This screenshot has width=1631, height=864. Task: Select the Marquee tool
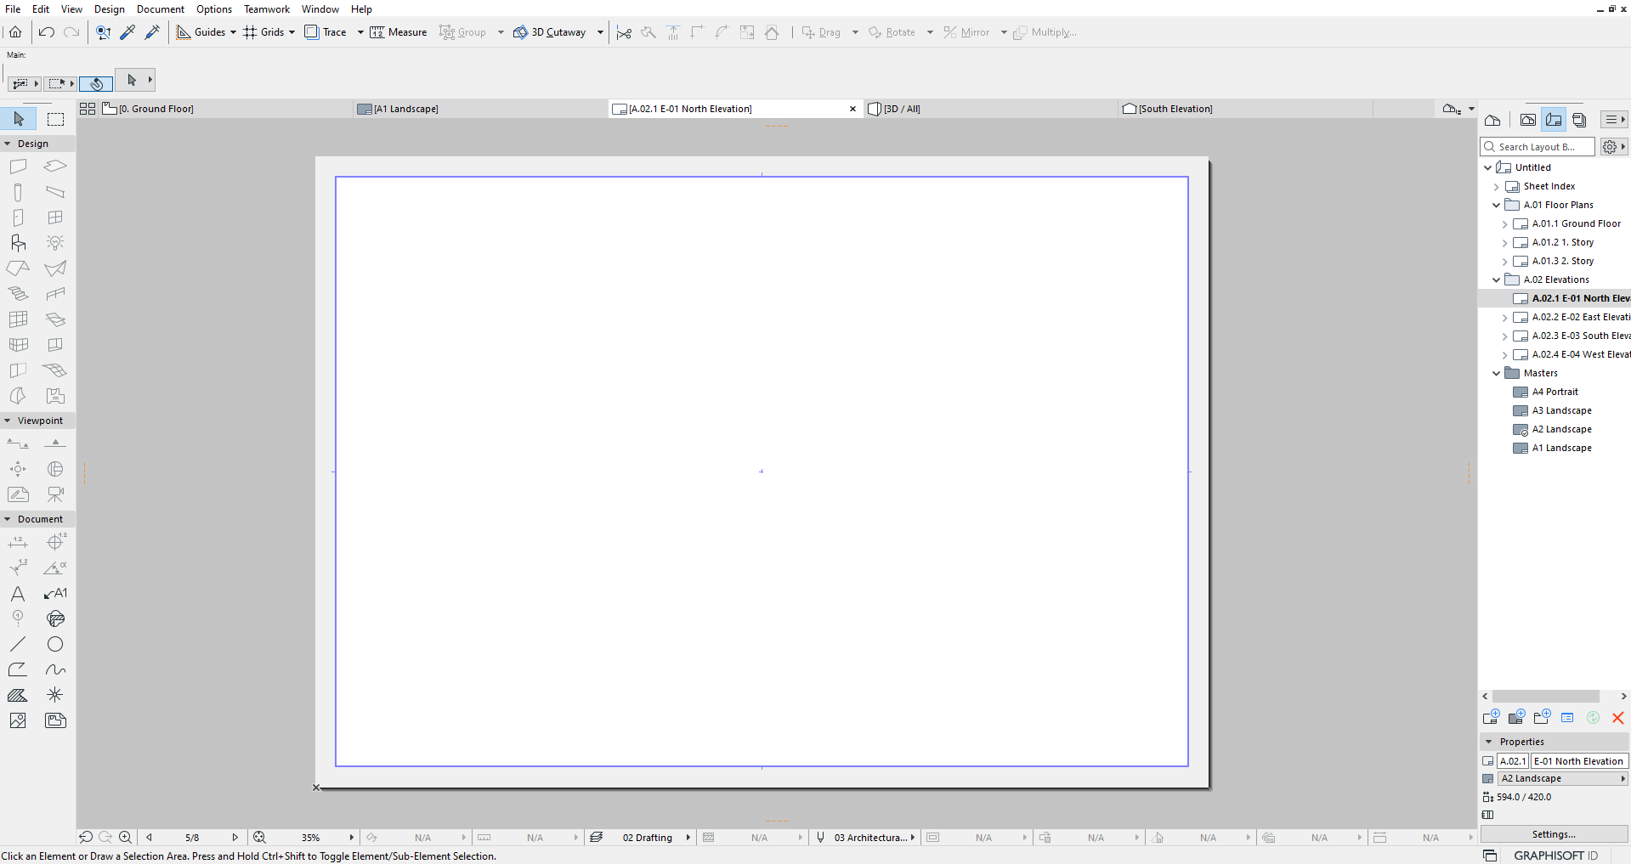pyautogui.click(x=55, y=119)
